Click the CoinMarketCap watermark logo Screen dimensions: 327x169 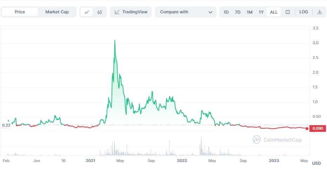257,140
